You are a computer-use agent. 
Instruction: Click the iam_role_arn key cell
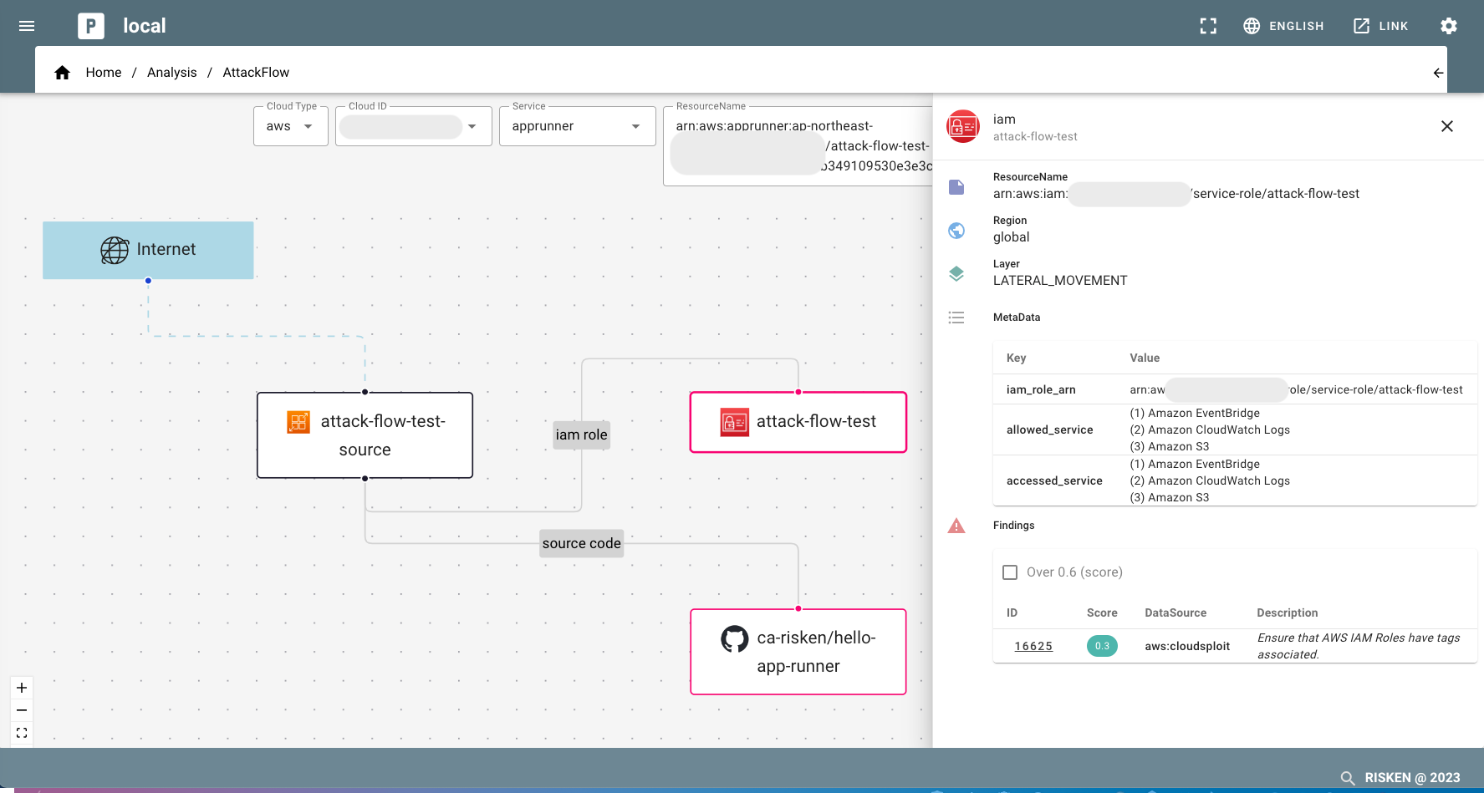[1041, 389]
